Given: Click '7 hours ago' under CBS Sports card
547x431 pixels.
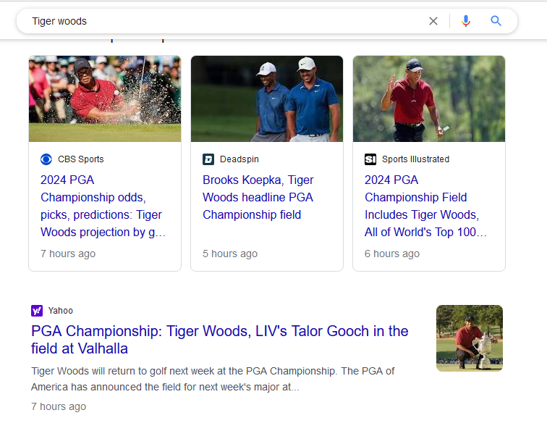Looking at the screenshot, I should click(68, 254).
